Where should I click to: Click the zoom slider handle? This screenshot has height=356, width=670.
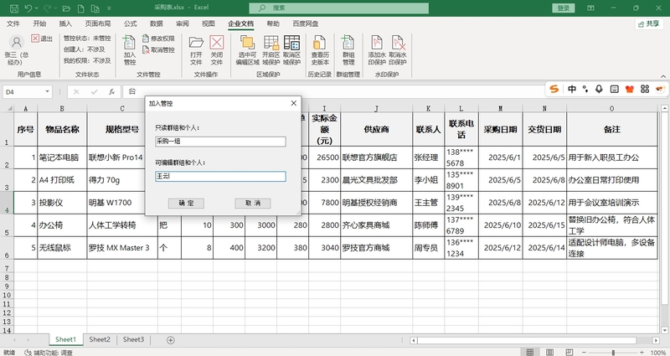coord(613,353)
